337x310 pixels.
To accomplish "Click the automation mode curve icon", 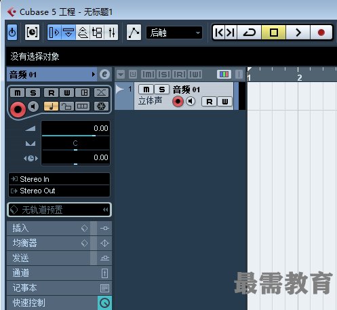I will [x=134, y=33].
